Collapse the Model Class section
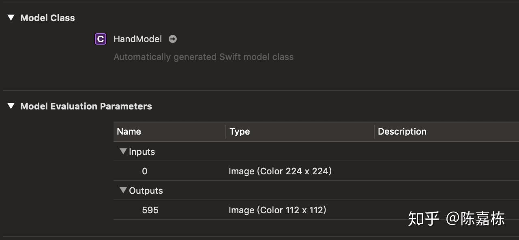 pos(11,18)
